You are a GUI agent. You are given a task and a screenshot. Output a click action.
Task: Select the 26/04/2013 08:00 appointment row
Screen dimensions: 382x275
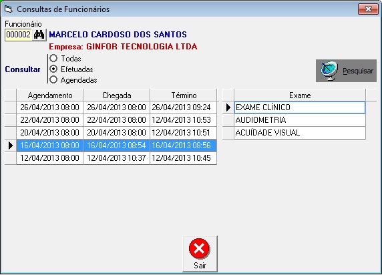coord(111,107)
